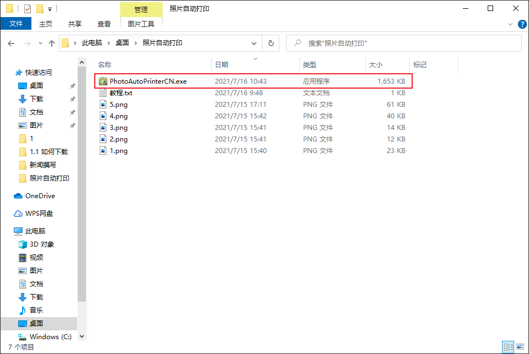Click the WPS网盘 cloud icon
This screenshot has height=354, width=529.
18,214
